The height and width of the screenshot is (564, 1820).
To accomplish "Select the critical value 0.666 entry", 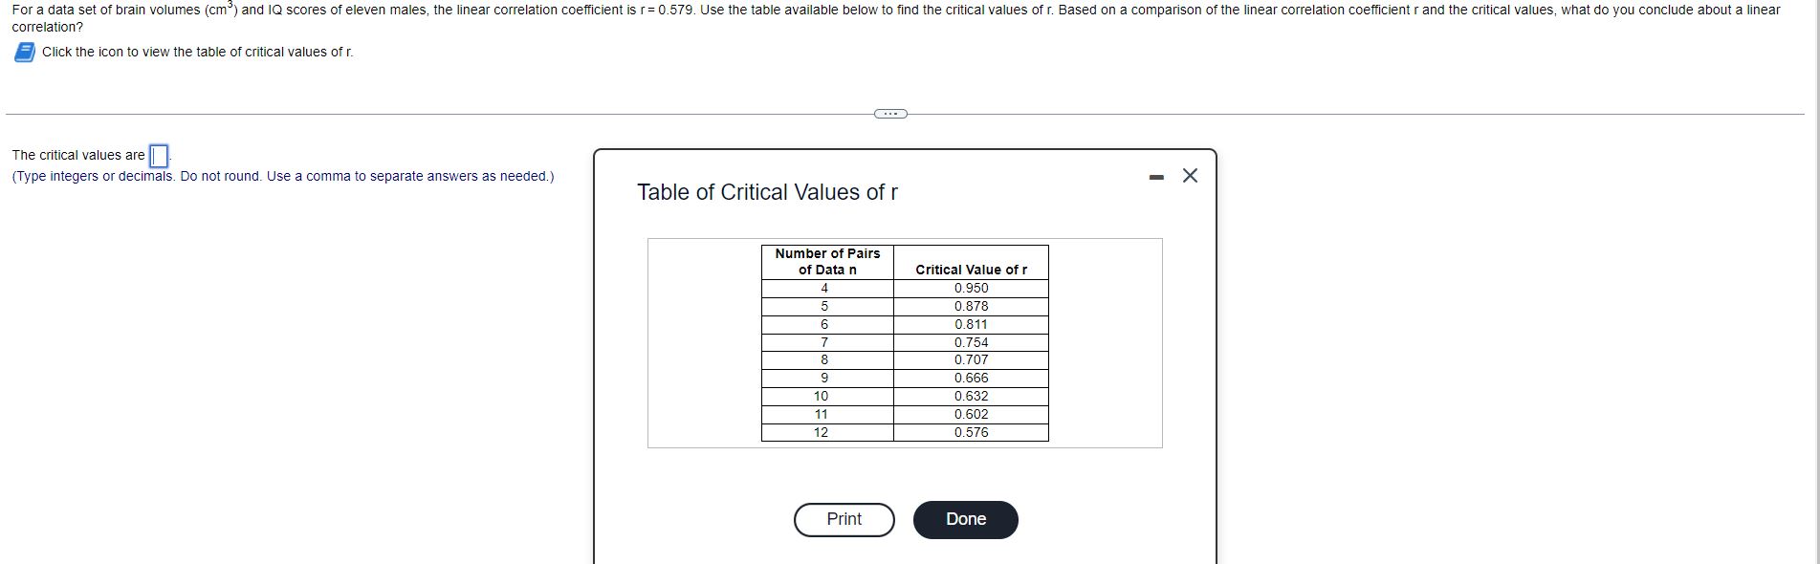I will point(970,378).
